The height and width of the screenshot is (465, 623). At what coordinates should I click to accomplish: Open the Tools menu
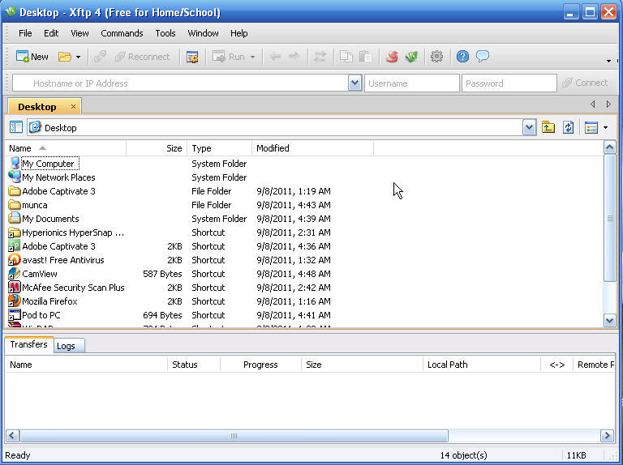click(x=165, y=33)
